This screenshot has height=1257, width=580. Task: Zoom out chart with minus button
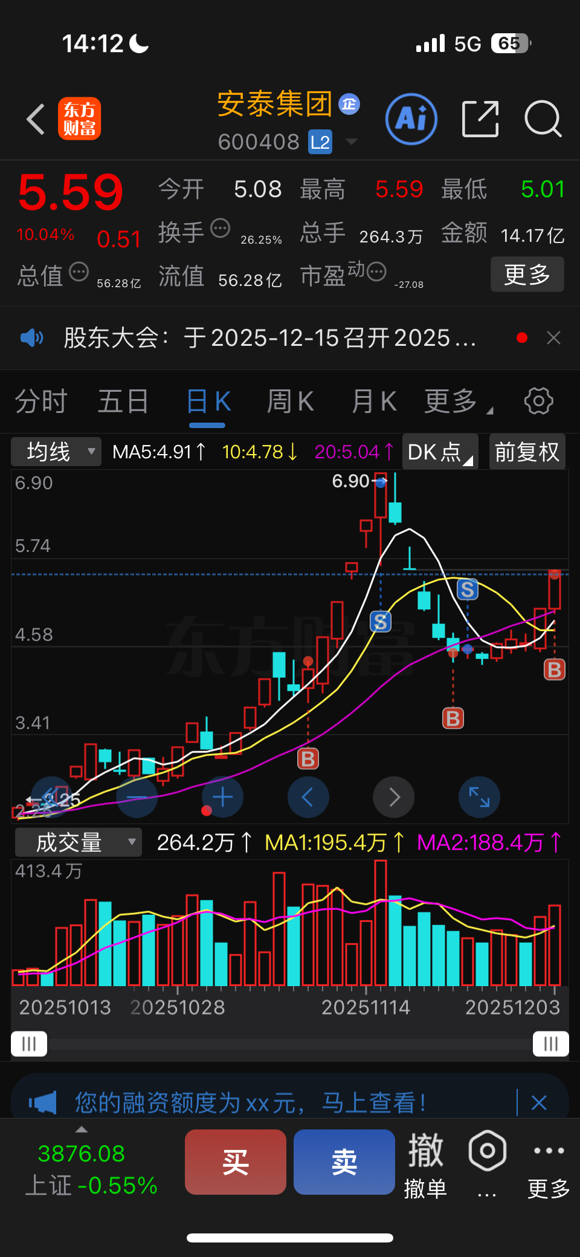(137, 797)
